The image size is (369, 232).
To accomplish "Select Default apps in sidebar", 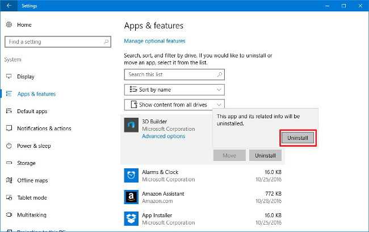I will click(x=32, y=111).
